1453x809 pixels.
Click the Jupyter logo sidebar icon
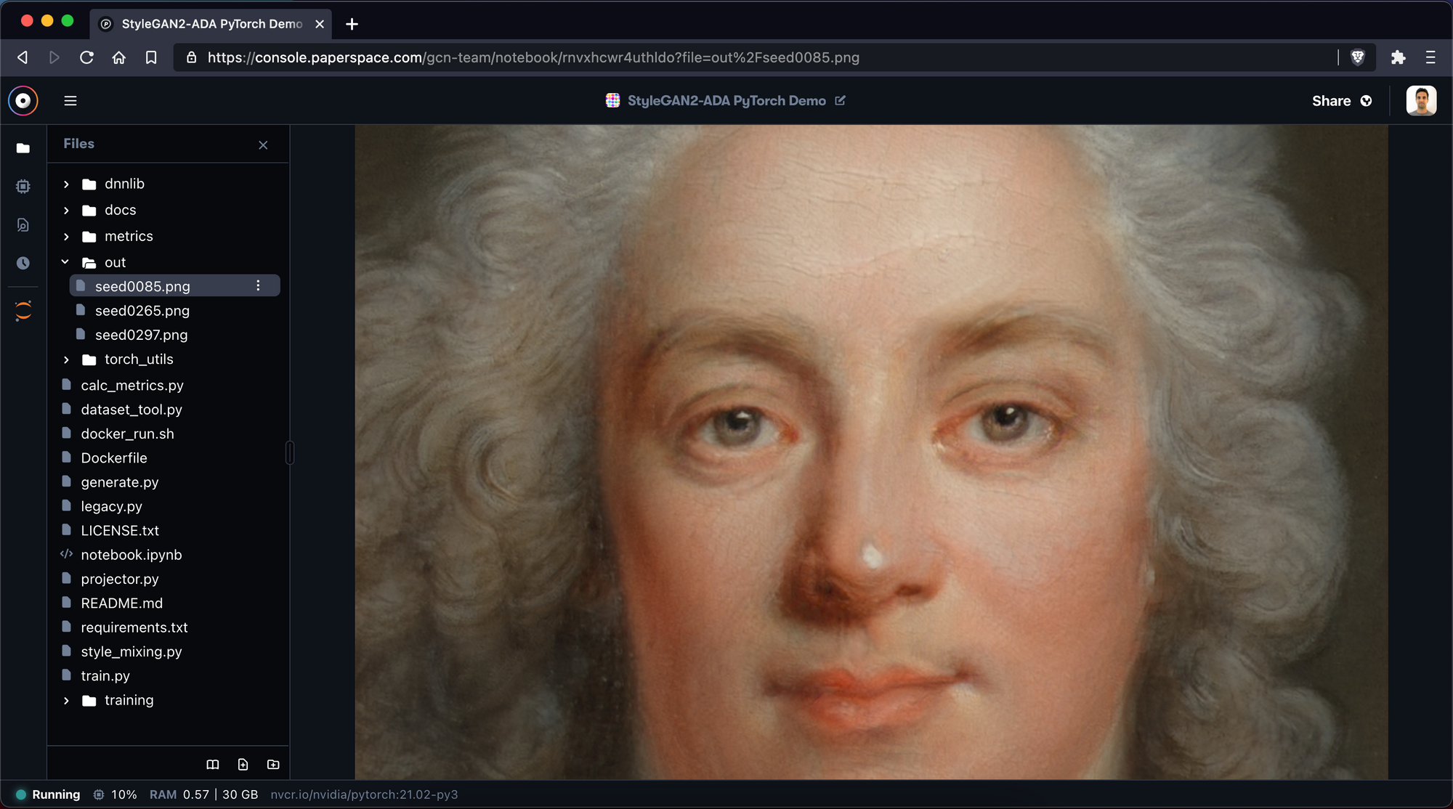(x=23, y=311)
